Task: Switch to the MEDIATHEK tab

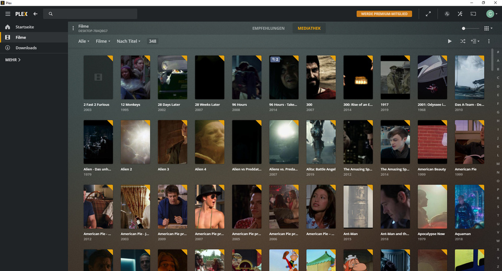Action: [309, 28]
